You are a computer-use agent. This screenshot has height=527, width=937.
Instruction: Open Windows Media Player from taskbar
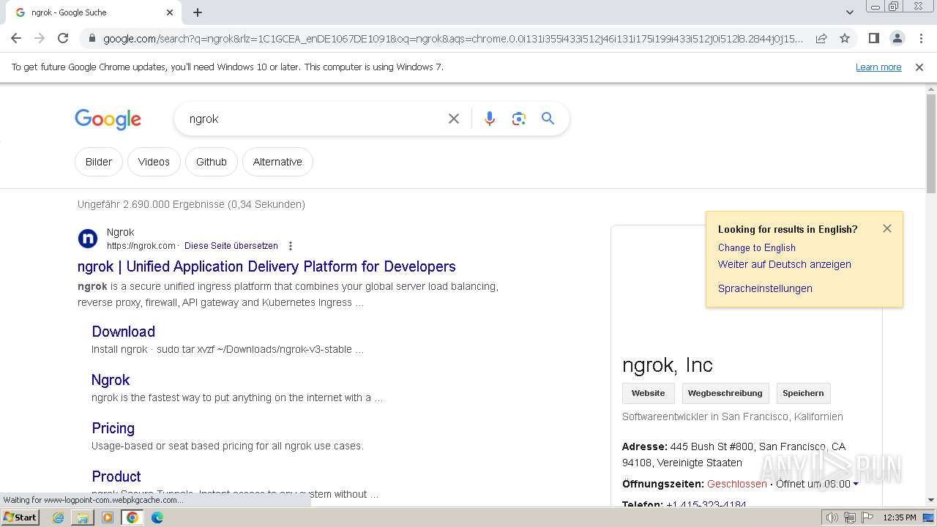click(x=108, y=517)
